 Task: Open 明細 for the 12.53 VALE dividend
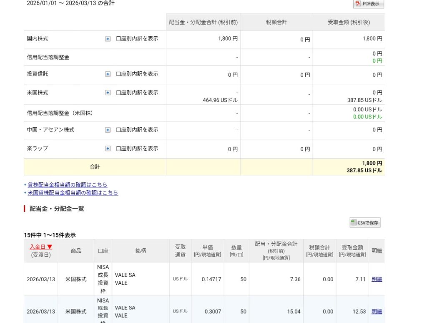pos(377,311)
